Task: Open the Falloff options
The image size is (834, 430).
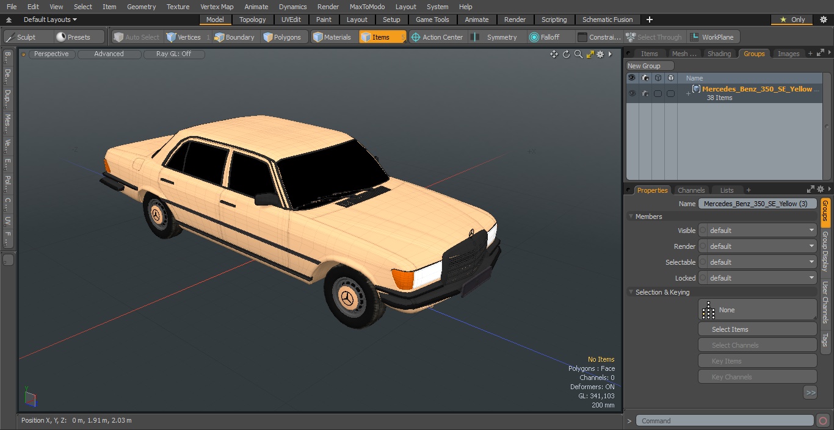Action: pos(545,37)
